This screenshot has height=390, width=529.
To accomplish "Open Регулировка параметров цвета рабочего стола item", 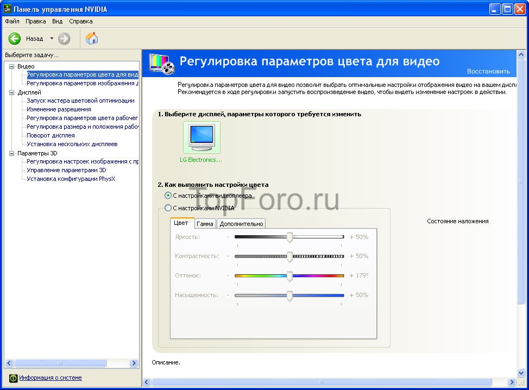I will tap(83, 118).
